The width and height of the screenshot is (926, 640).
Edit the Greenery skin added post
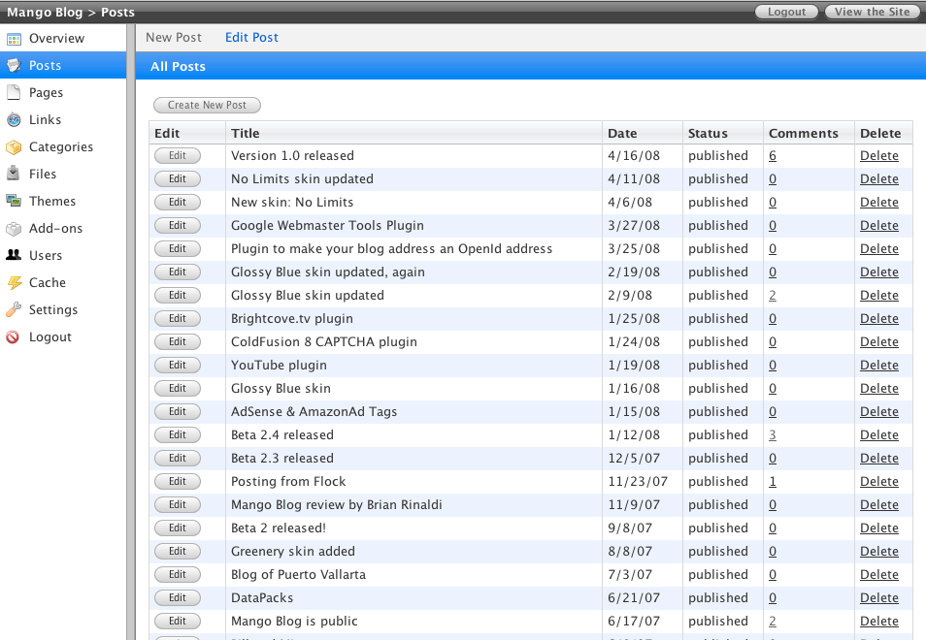pos(178,551)
